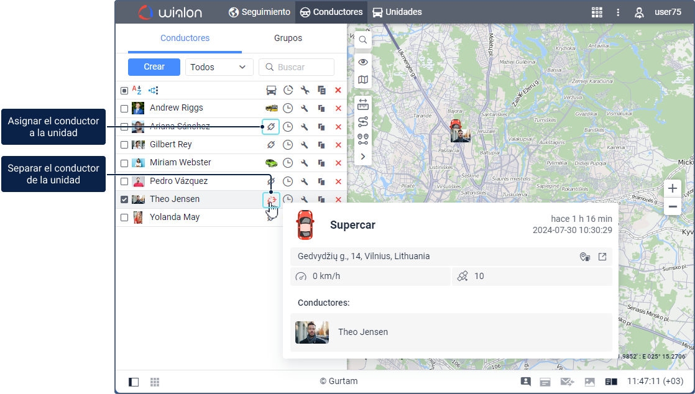Click the assign-to-unit icon for Ariana Sánchez
Screen dimensions: 695x394
tap(270, 127)
